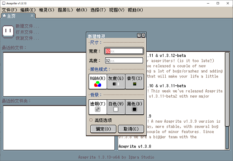Click the 宽度 width input field

click(x=124, y=51)
